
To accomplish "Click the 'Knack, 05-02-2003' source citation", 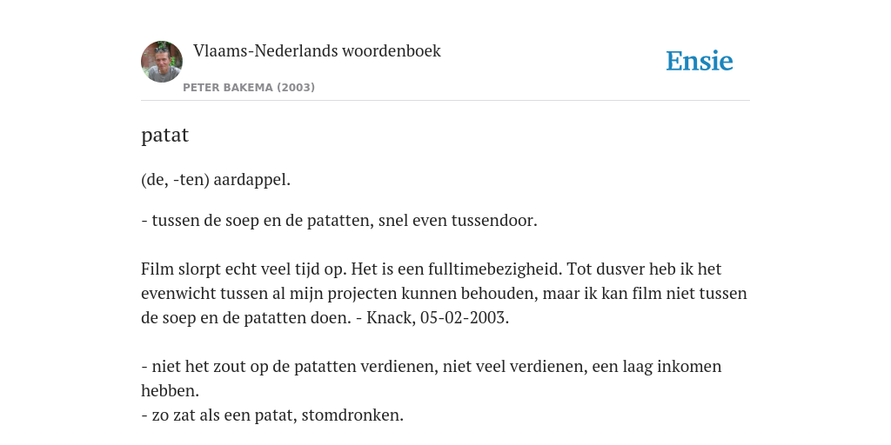I will click(436, 318).
